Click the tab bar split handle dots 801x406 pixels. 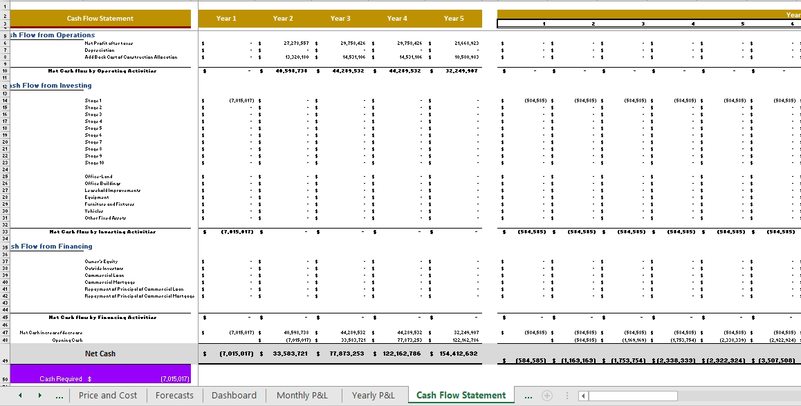point(567,395)
